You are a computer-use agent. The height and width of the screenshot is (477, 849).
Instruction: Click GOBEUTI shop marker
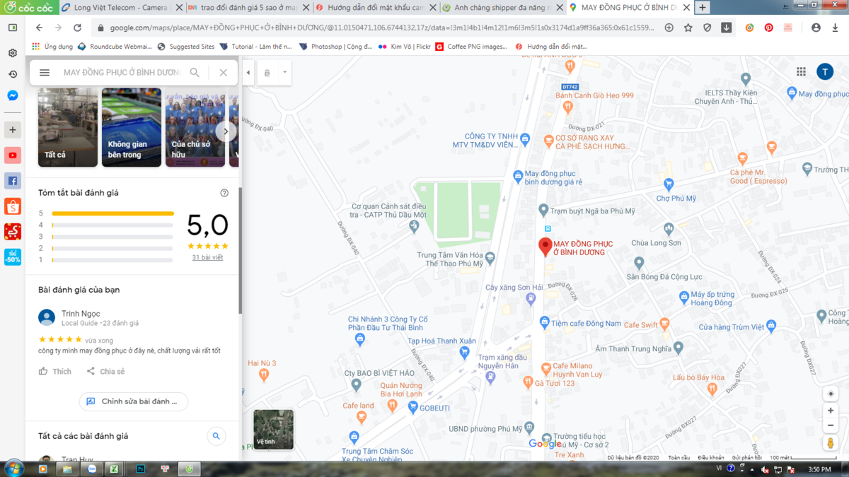pyautogui.click(x=414, y=408)
